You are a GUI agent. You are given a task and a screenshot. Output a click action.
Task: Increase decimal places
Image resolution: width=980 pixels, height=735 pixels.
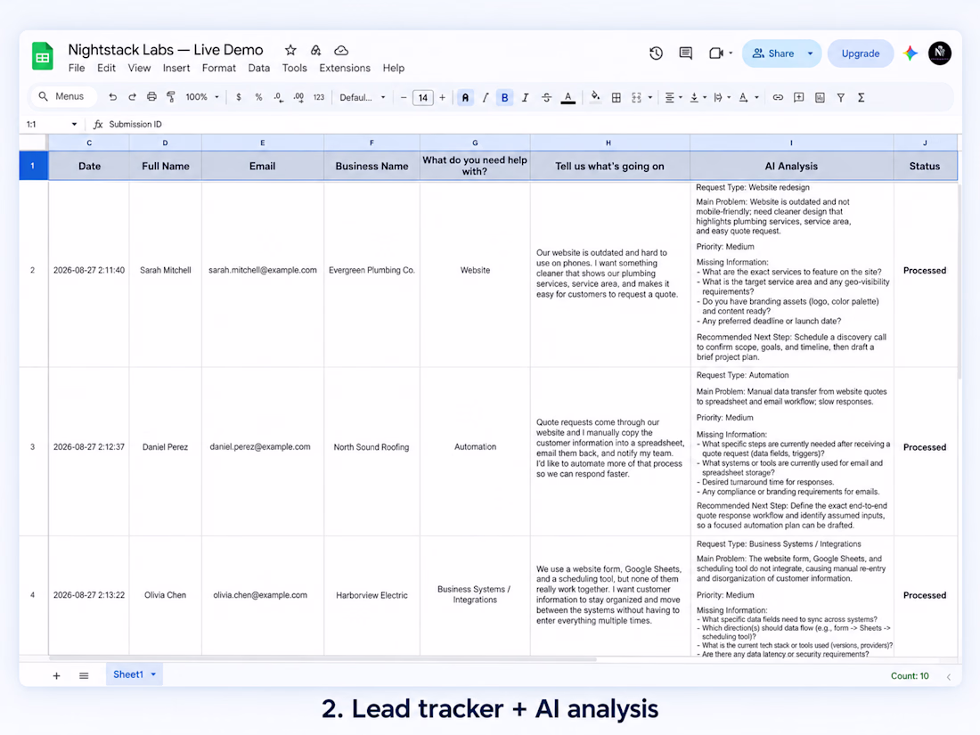298,97
